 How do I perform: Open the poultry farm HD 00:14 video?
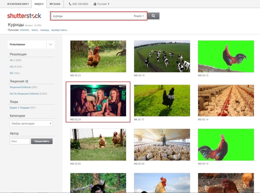(226, 101)
